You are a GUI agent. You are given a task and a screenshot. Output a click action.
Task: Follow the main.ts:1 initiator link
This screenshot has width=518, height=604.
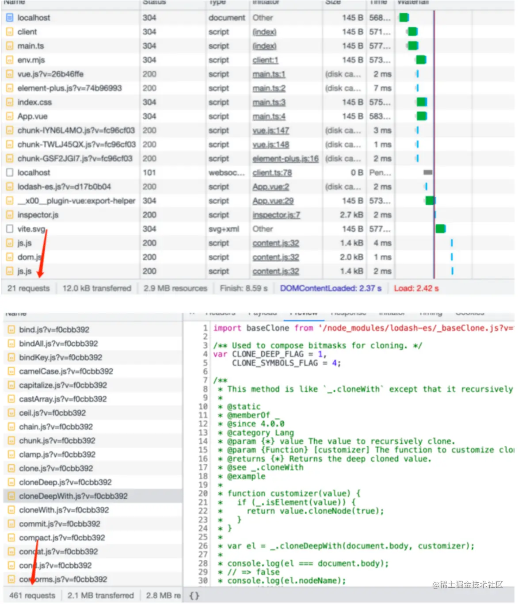click(x=269, y=74)
